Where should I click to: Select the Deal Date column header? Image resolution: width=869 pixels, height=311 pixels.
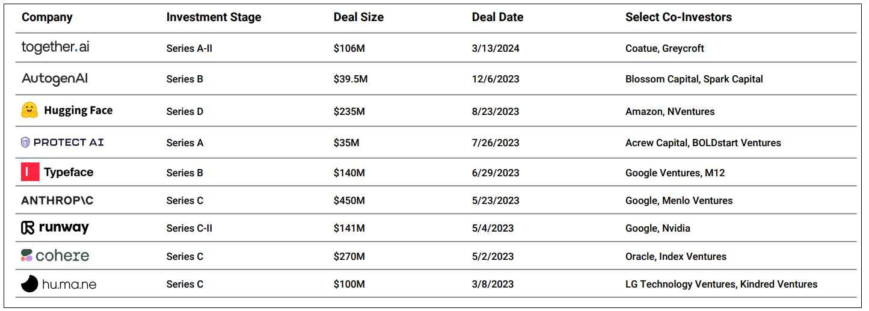497,17
